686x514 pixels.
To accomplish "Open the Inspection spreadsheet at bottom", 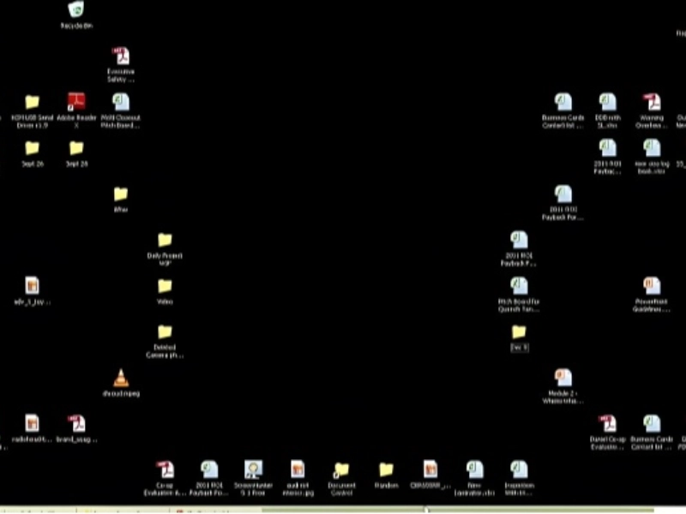I will click(519, 469).
